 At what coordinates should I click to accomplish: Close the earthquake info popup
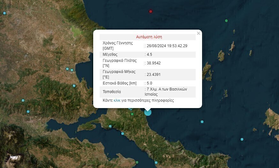199,33
